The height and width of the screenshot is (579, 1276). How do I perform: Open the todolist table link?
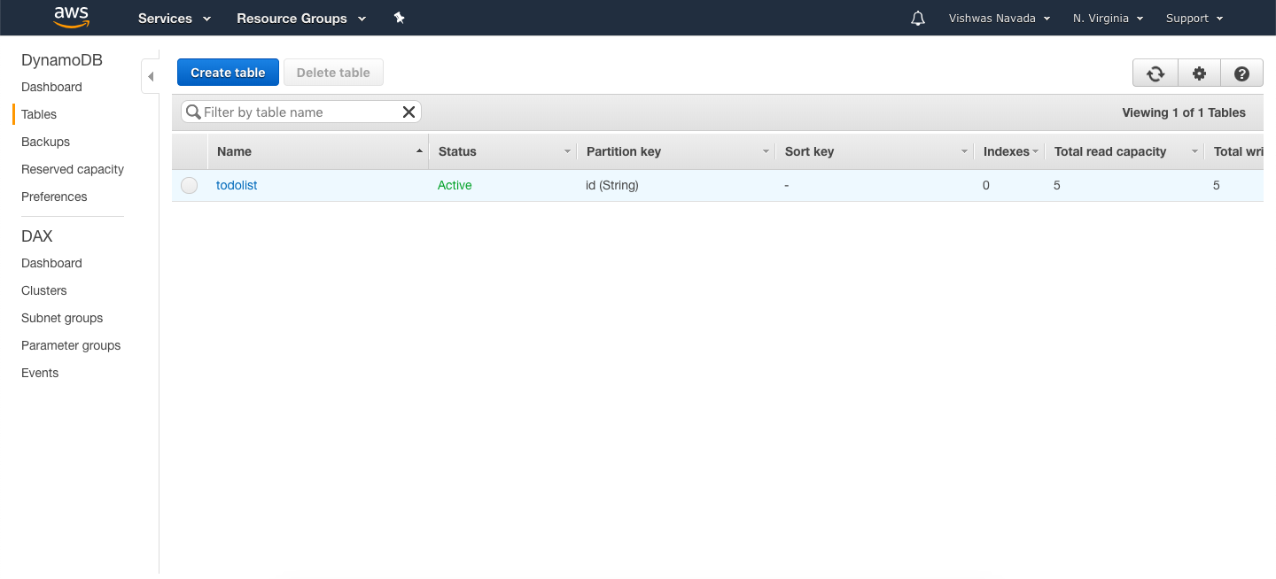(237, 185)
